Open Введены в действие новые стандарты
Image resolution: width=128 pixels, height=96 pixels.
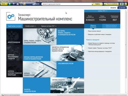tap(100, 34)
